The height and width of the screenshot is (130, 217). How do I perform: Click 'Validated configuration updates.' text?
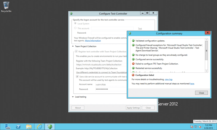(150, 41)
